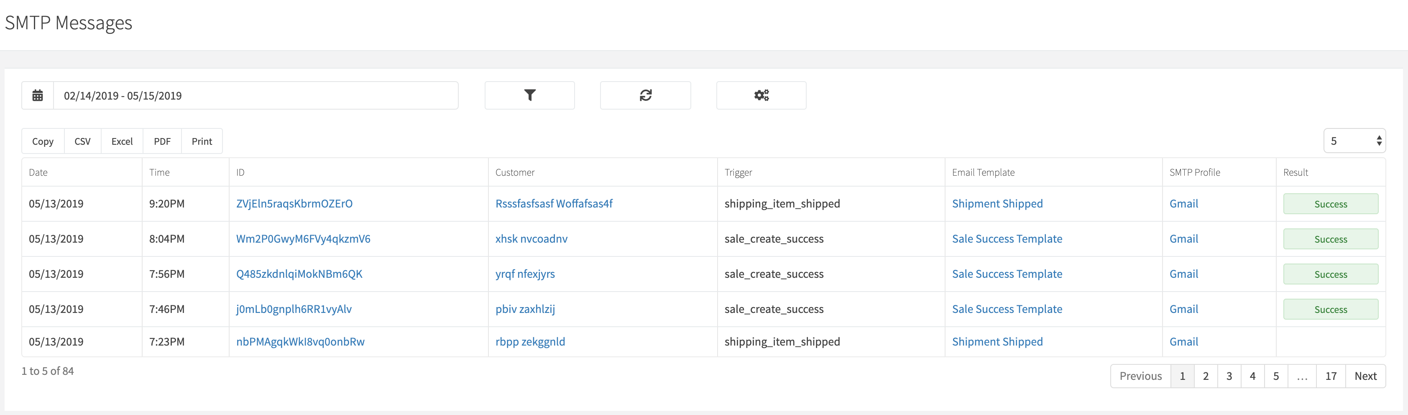Edit the date range 02/14/2019 - 05/15/2019 field
1408x415 pixels.
pyautogui.click(x=255, y=96)
